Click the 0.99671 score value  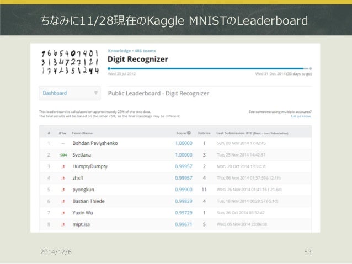(x=183, y=224)
